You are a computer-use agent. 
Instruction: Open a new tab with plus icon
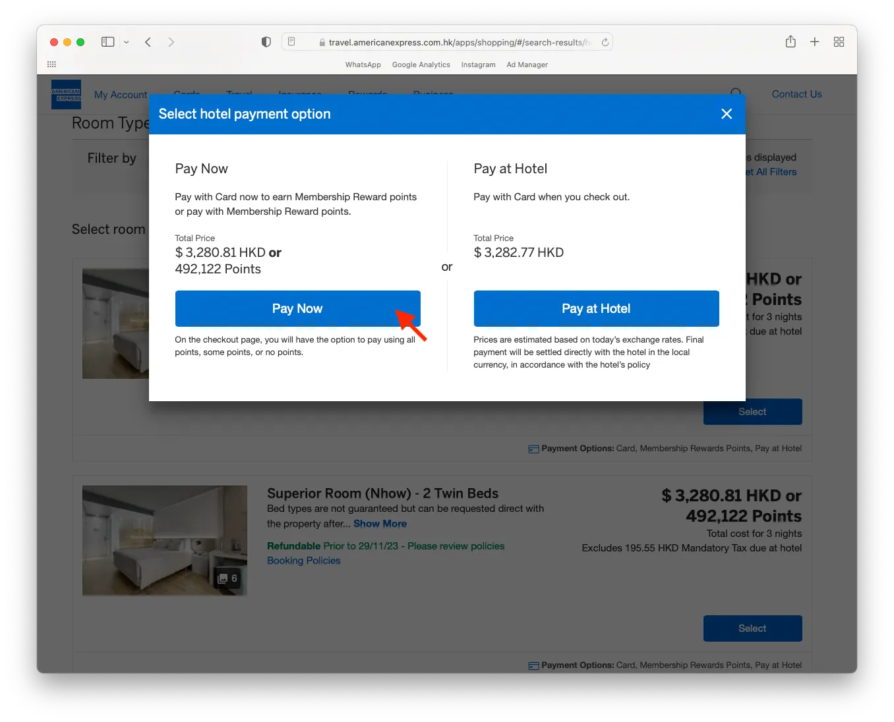(x=815, y=42)
